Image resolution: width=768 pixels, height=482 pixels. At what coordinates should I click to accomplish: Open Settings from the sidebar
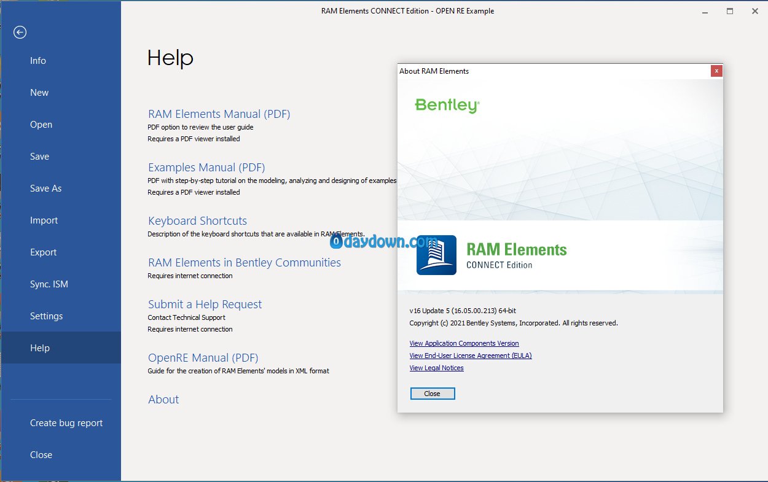point(61,316)
